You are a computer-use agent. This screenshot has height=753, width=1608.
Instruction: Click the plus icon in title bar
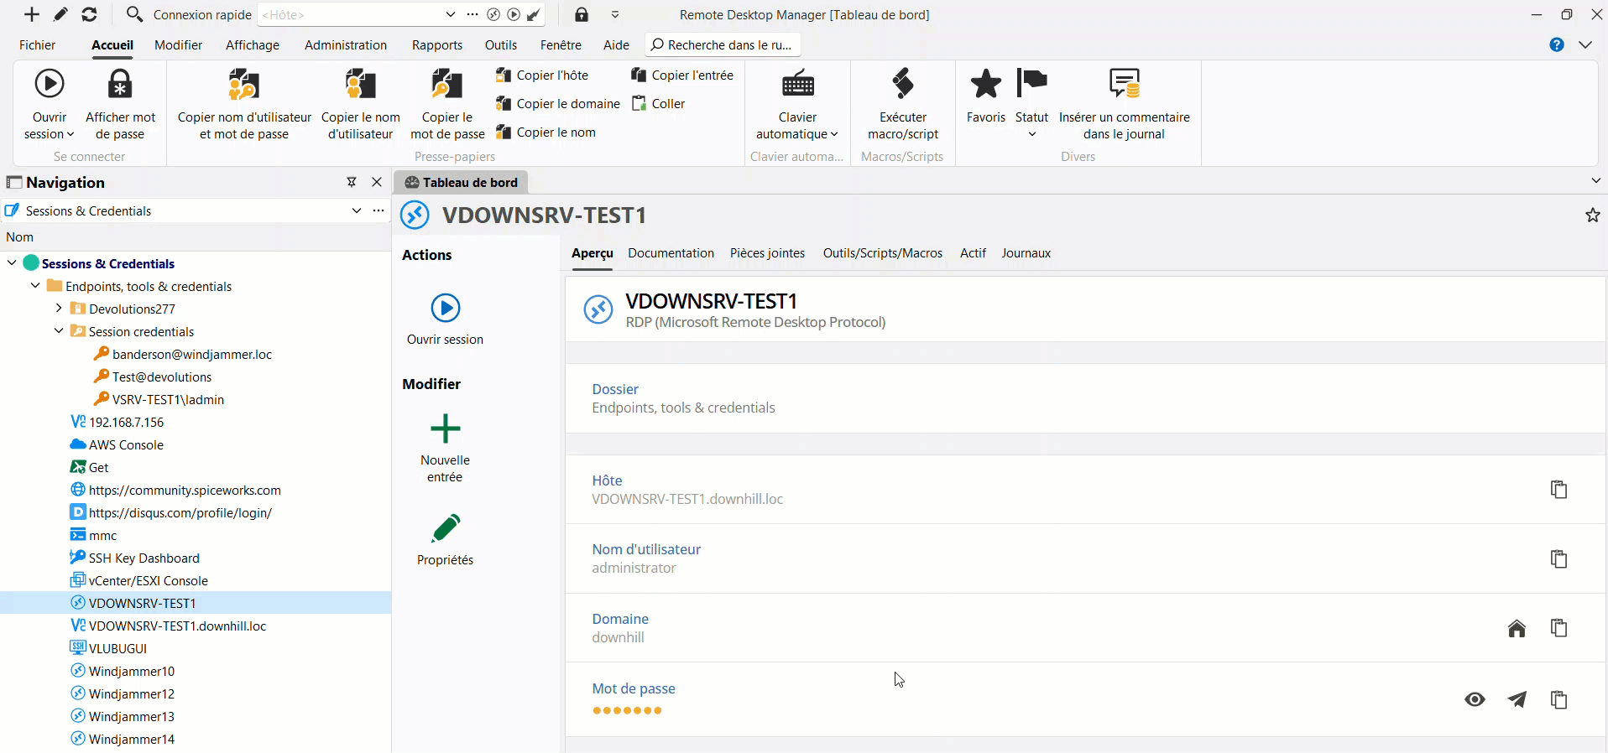32,14
